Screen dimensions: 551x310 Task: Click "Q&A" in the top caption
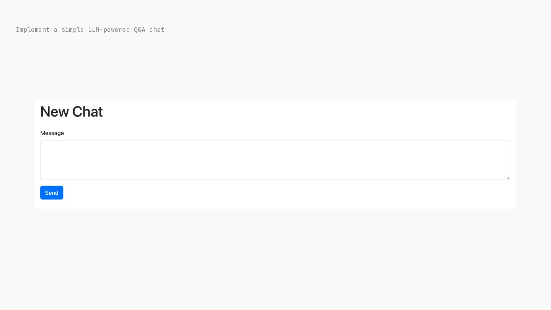140,29
